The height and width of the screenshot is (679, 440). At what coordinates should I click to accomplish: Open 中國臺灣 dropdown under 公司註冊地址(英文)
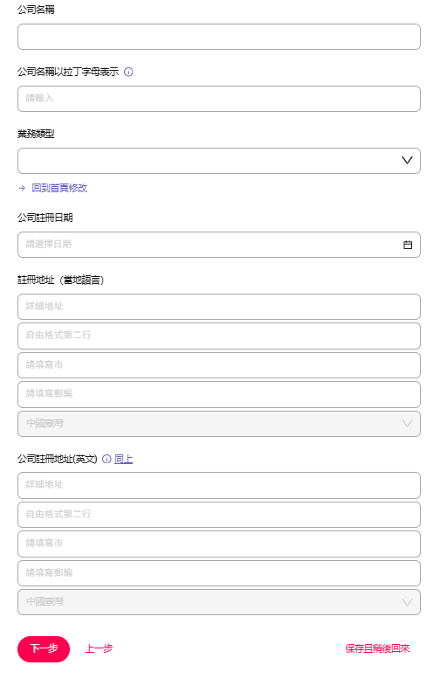219,602
